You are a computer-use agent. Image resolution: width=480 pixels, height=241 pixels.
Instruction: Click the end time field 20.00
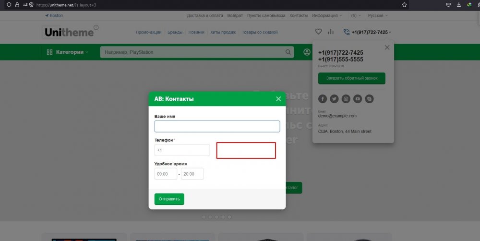coord(192,174)
